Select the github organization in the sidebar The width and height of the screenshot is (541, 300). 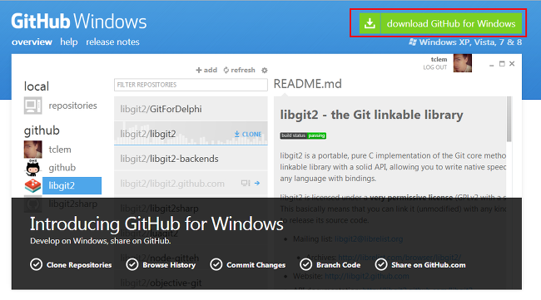tap(62, 167)
